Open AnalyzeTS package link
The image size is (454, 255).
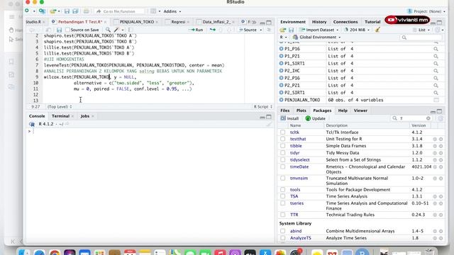[300, 238]
